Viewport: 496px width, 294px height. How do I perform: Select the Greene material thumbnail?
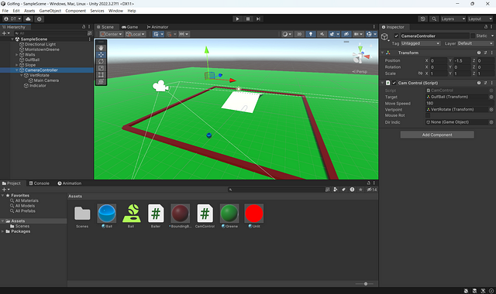click(x=229, y=214)
